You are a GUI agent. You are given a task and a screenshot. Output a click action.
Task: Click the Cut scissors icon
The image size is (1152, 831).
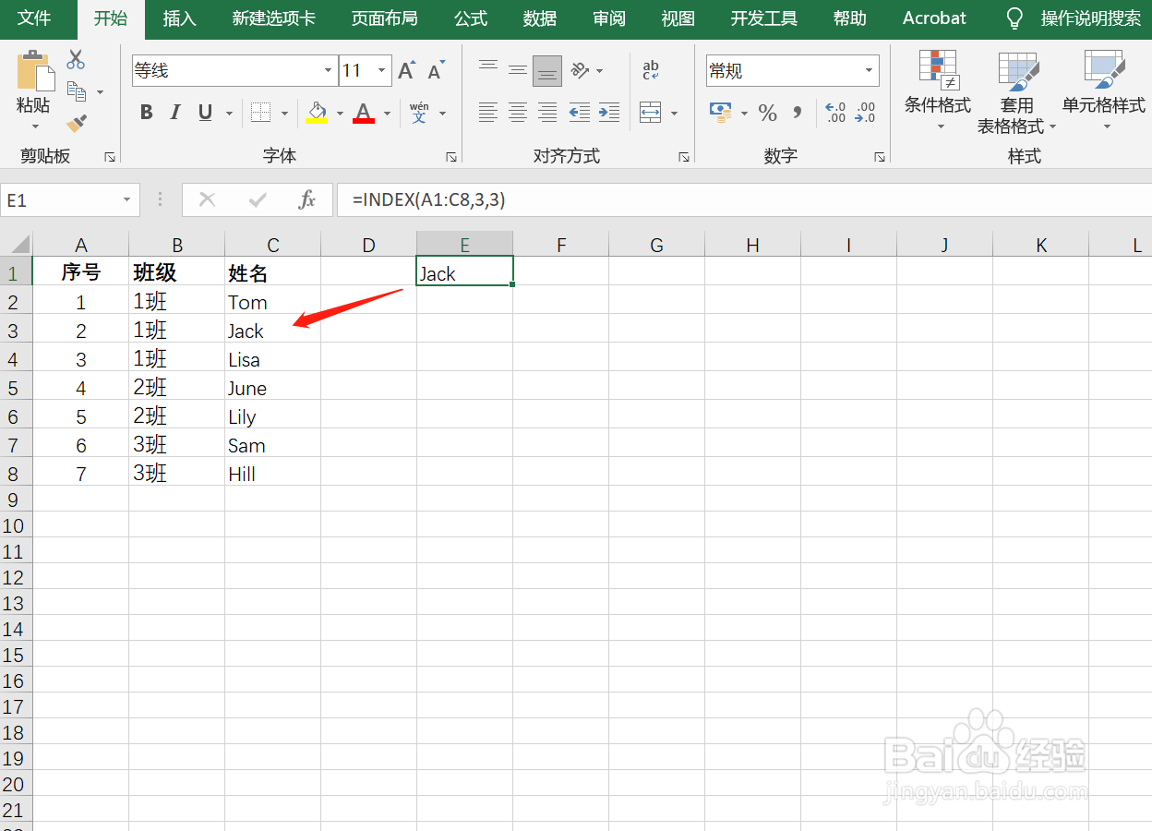(76, 60)
